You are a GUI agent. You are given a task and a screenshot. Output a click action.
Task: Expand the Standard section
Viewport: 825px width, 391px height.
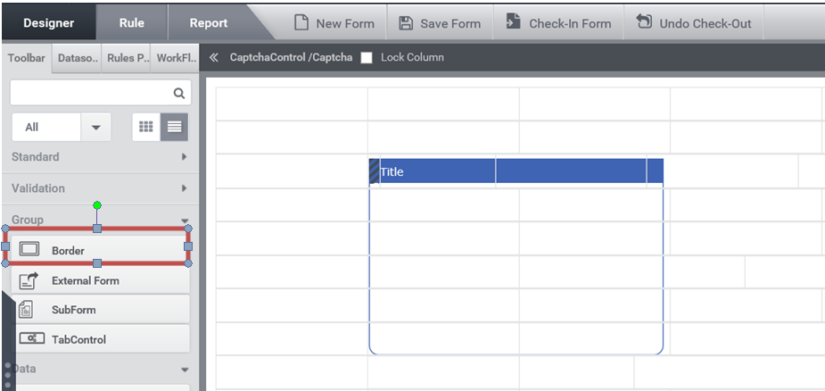(100, 157)
